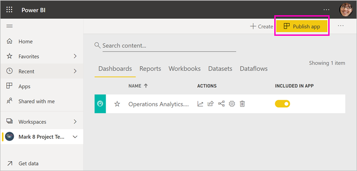Click the Workspaces icon in sidebar

click(9, 122)
